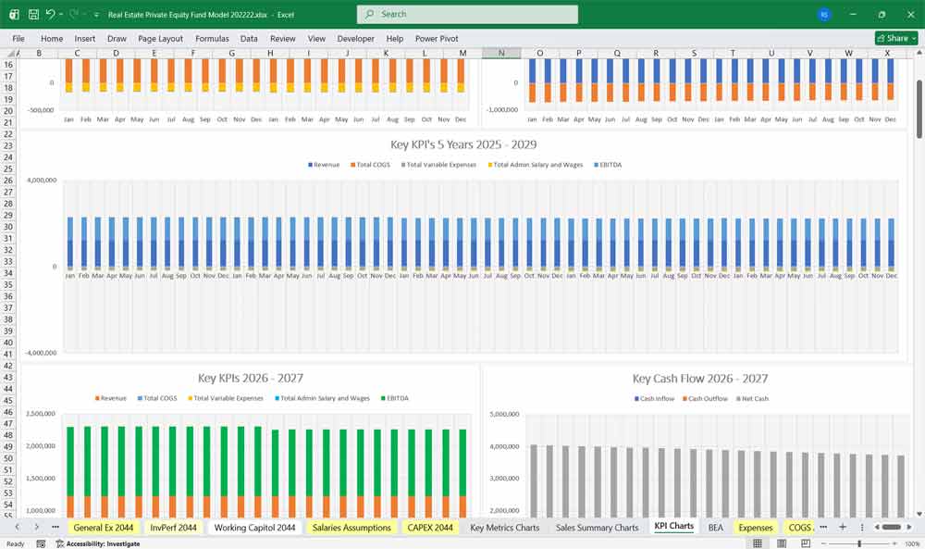Image resolution: width=925 pixels, height=549 pixels.
Task: Save the workbook via Quick Access toolbar
Action: 33,15
